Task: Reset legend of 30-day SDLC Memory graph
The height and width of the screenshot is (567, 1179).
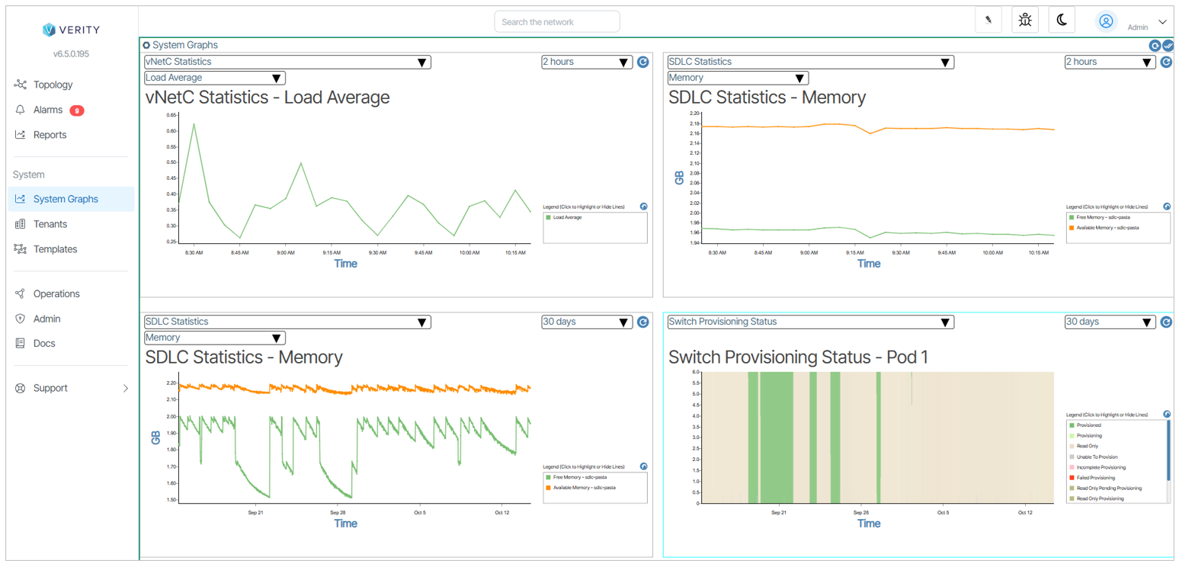Action: [x=643, y=466]
